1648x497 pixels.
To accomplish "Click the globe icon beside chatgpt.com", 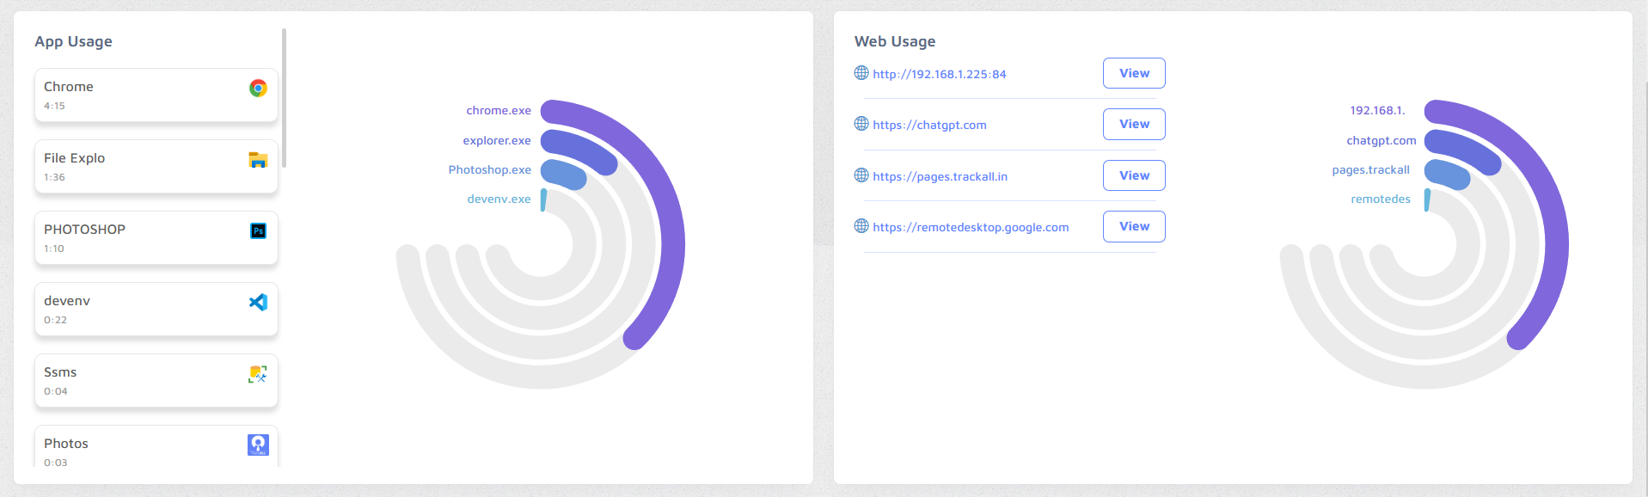I will (861, 124).
